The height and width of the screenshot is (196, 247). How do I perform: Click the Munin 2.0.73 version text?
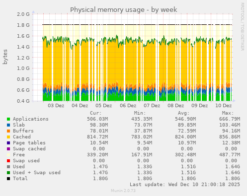click(x=123, y=191)
